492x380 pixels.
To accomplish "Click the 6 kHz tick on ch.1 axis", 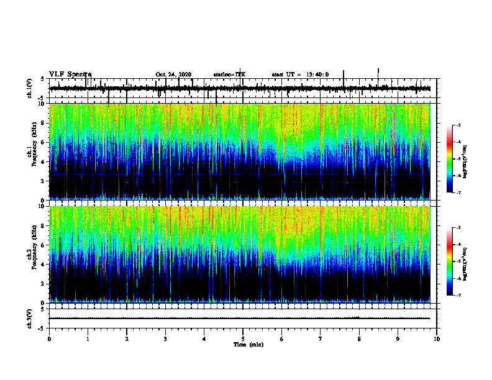I will pyautogui.click(x=43, y=143).
